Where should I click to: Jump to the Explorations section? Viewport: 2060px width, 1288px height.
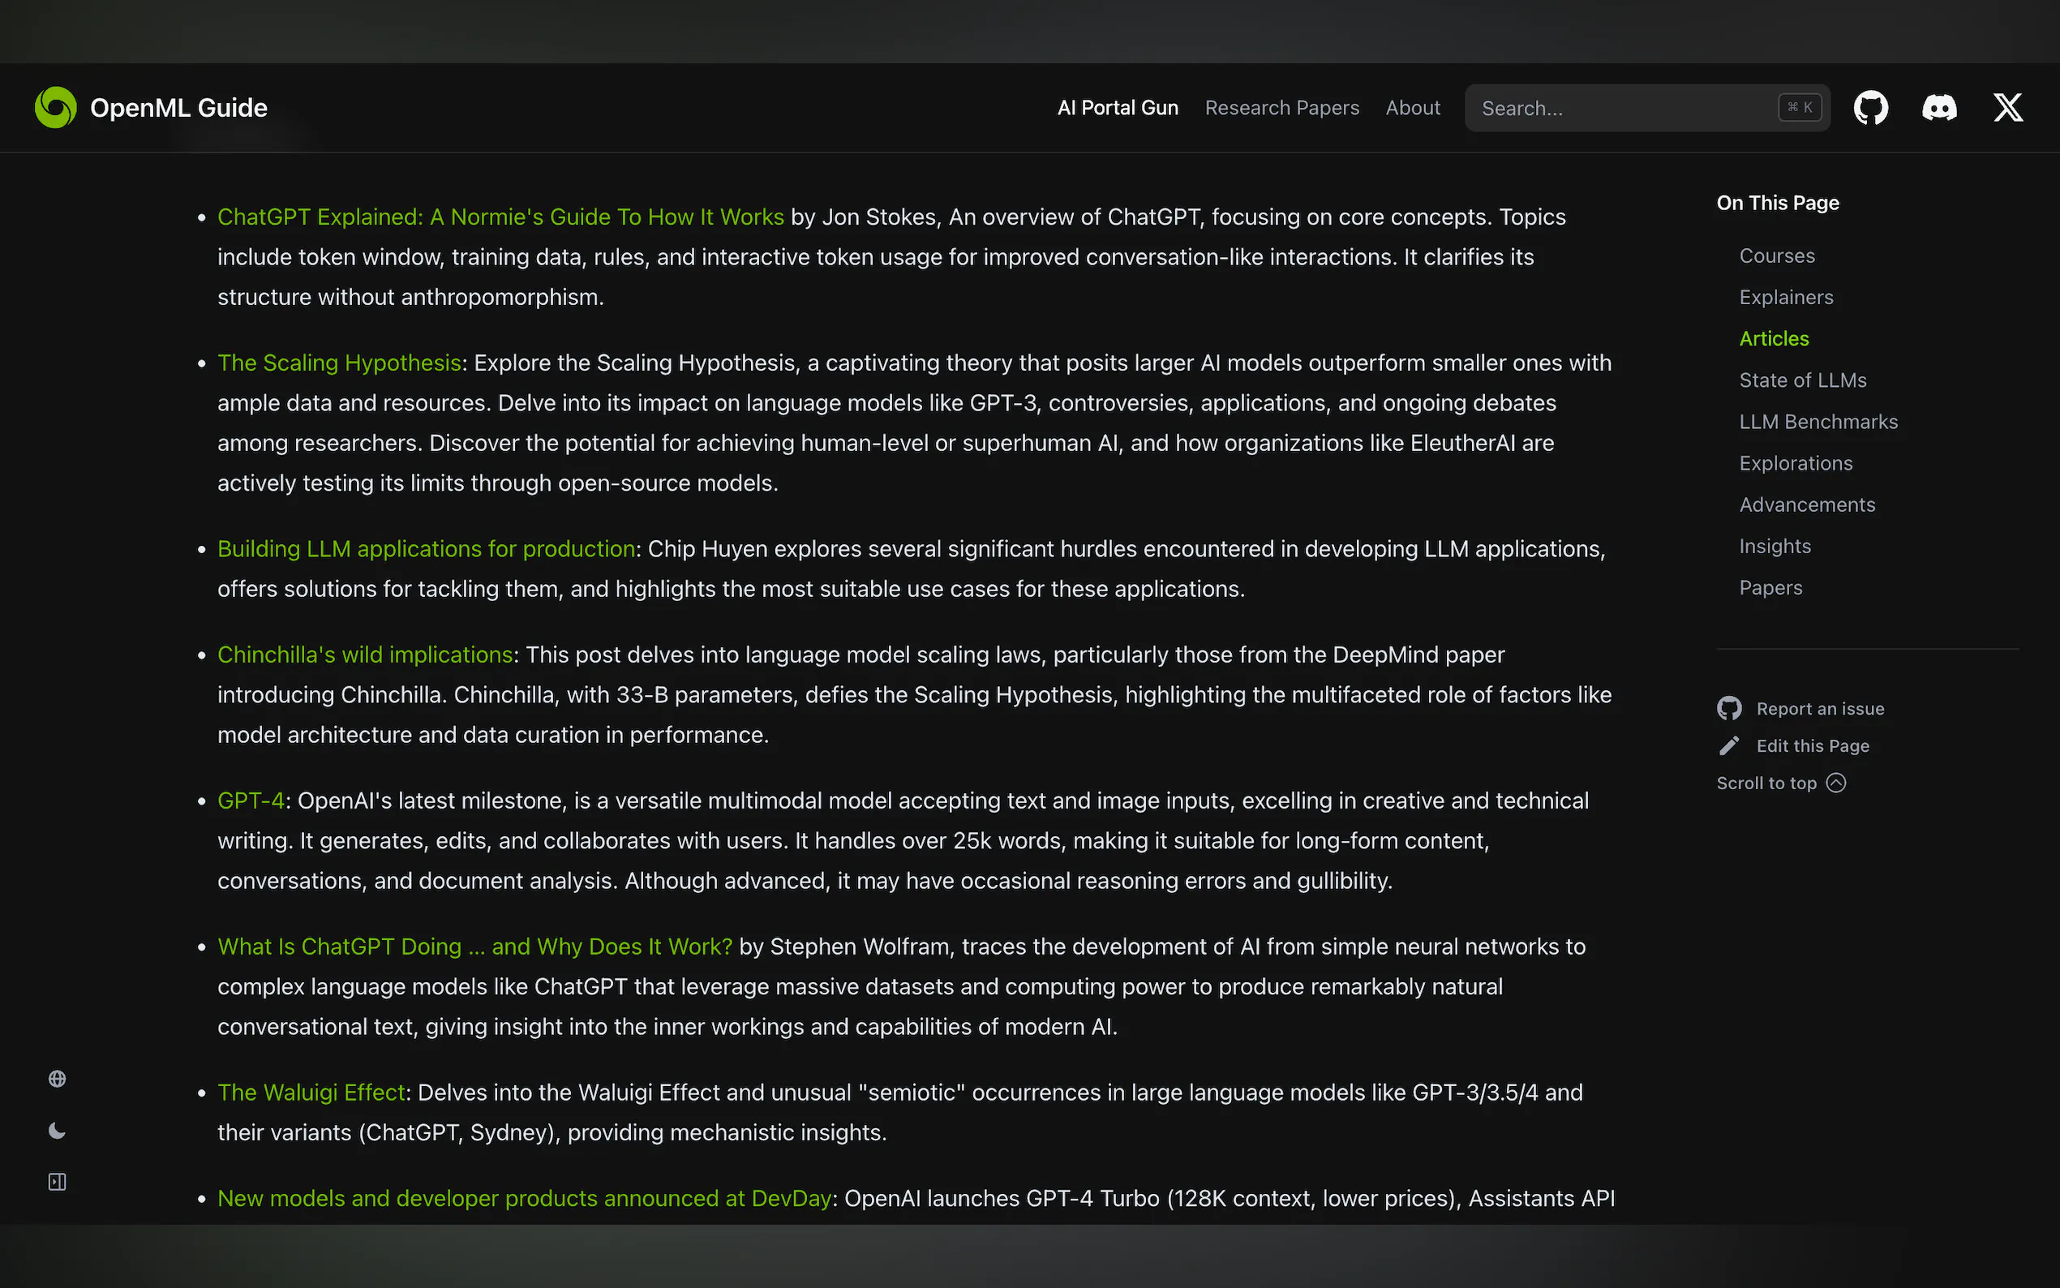1796,463
